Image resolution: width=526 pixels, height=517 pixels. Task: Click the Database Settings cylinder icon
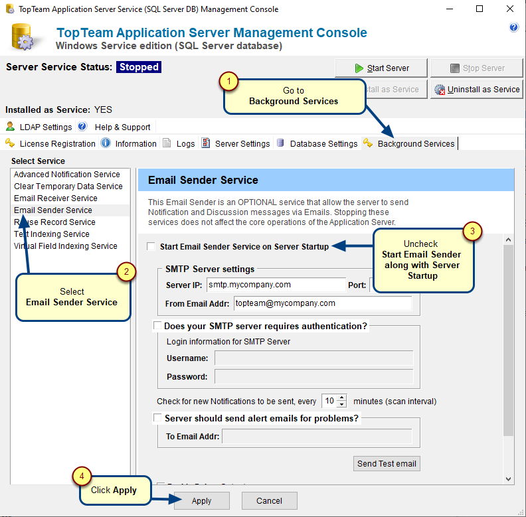click(280, 143)
